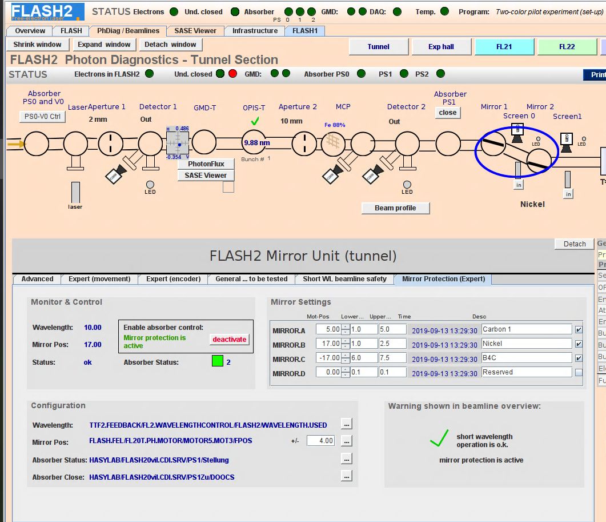This screenshot has height=522, width=606.
Task: Edit MIRROR.B description field Nickel
Action: tap(527, 344)
